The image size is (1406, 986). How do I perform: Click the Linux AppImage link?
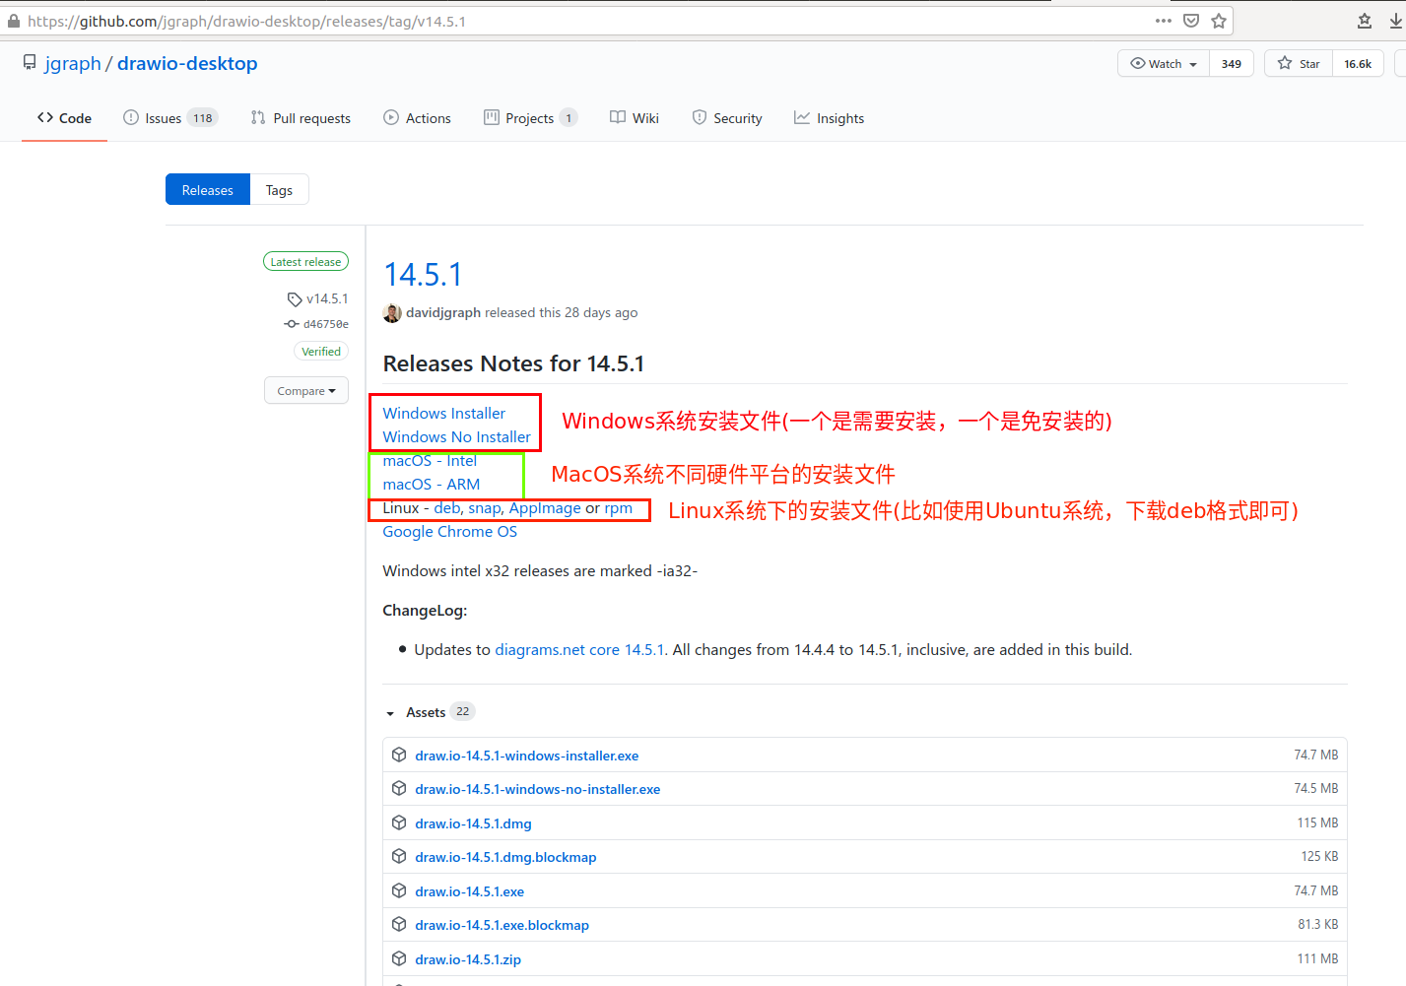[545, 508]
